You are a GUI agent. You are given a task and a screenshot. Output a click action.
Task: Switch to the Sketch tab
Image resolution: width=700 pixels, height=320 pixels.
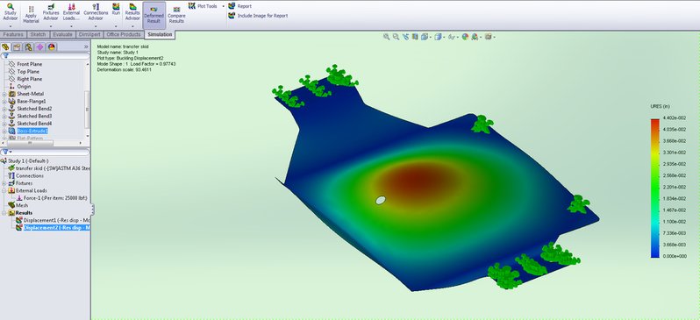[38, 34]
